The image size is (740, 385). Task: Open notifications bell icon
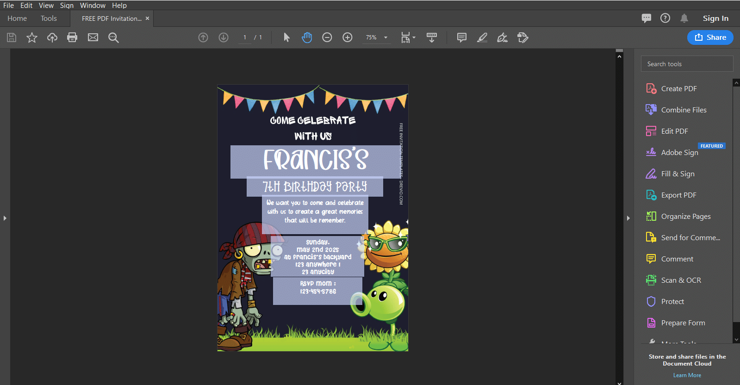pos(684,19)
